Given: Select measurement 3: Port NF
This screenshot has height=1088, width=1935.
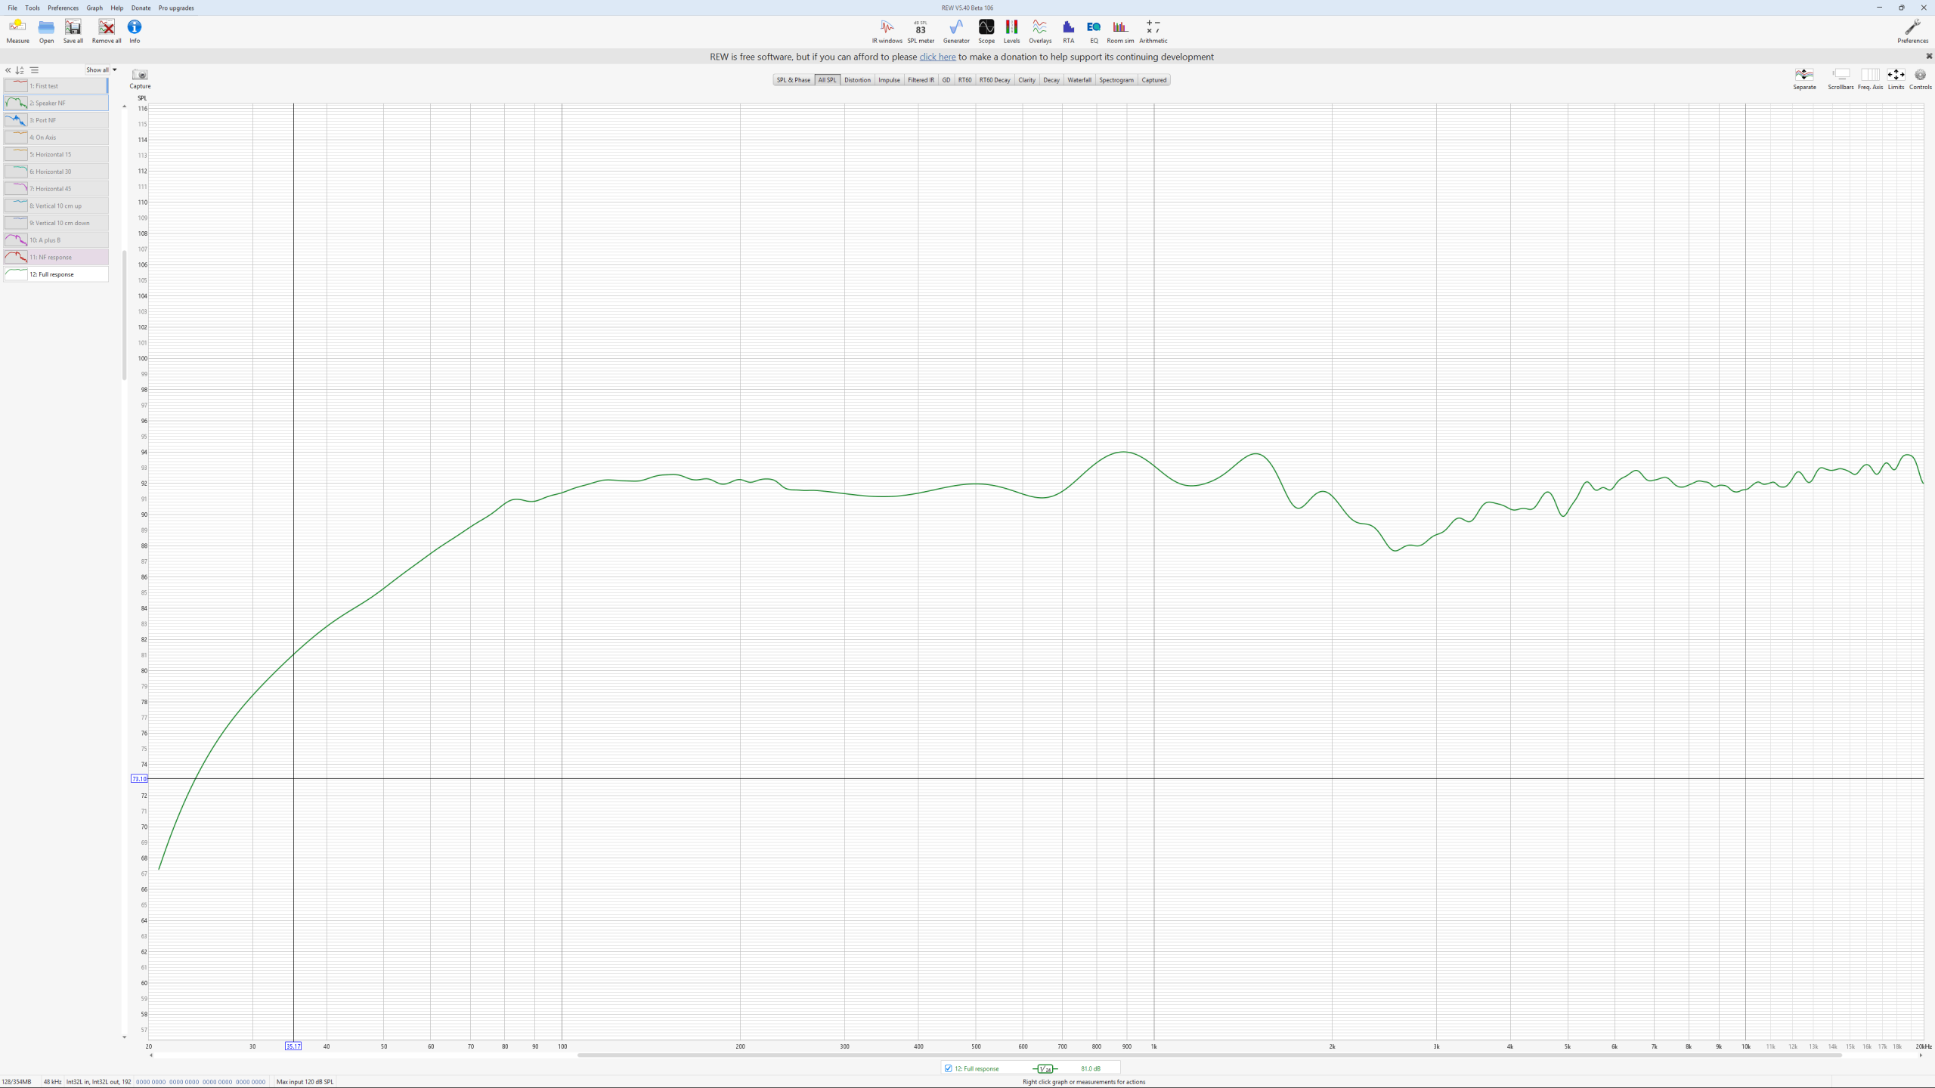Looking at the screenshot, I should [x=56, y=120].
